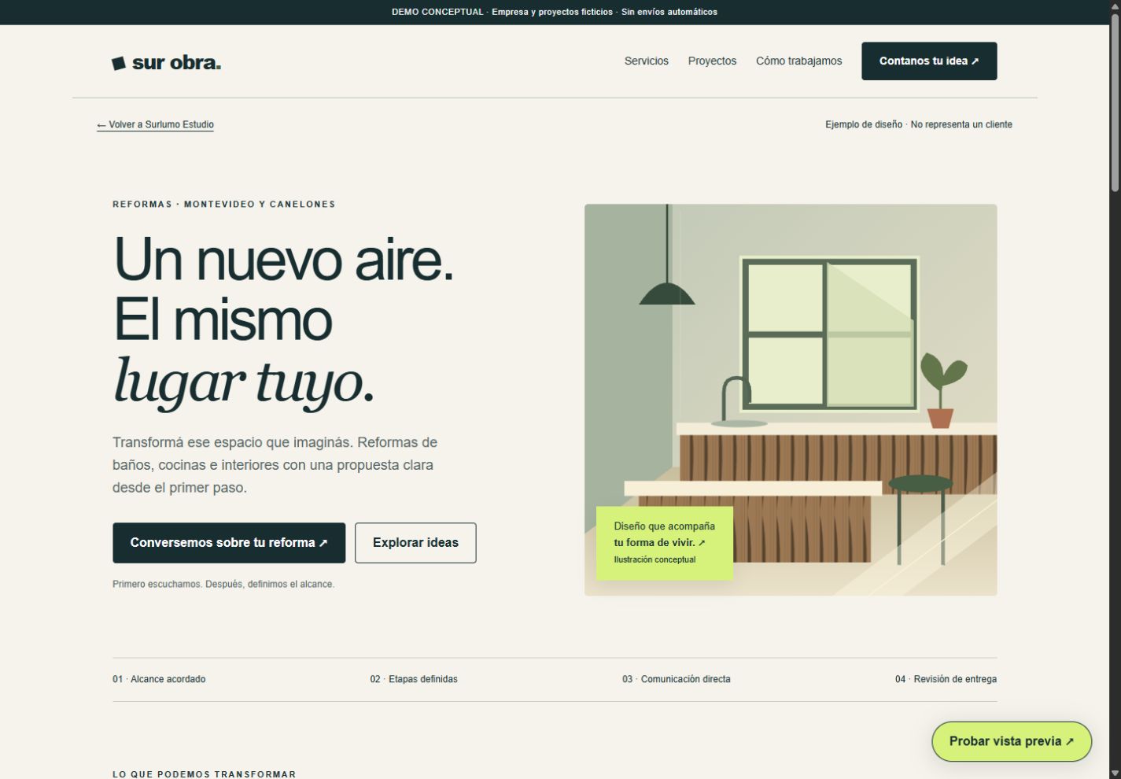This screenshot has height=779, width=1121.
Task: Go to the Proyectos section
Action: click(712, 61)
